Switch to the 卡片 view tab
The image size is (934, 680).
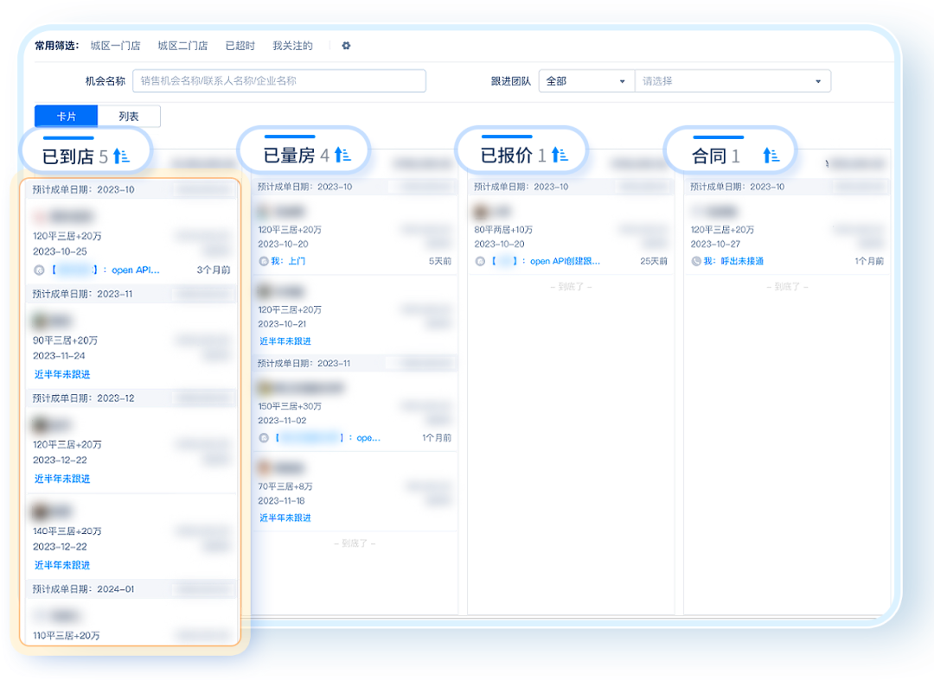[x=66, y=116]
